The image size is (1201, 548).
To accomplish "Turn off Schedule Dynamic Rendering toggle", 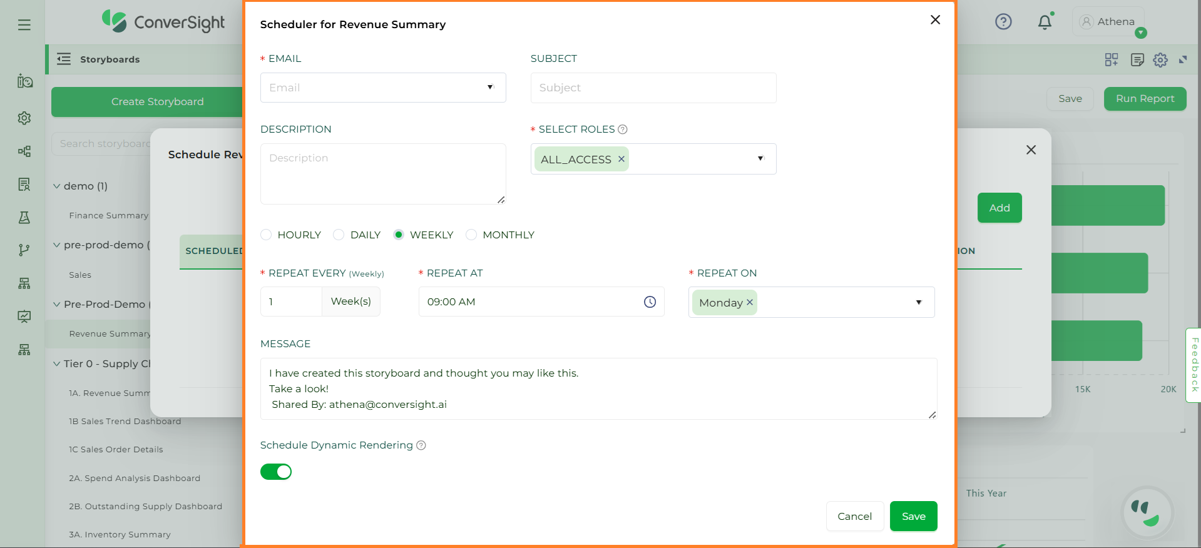I will pyautogui.click(x=276, y=472).
